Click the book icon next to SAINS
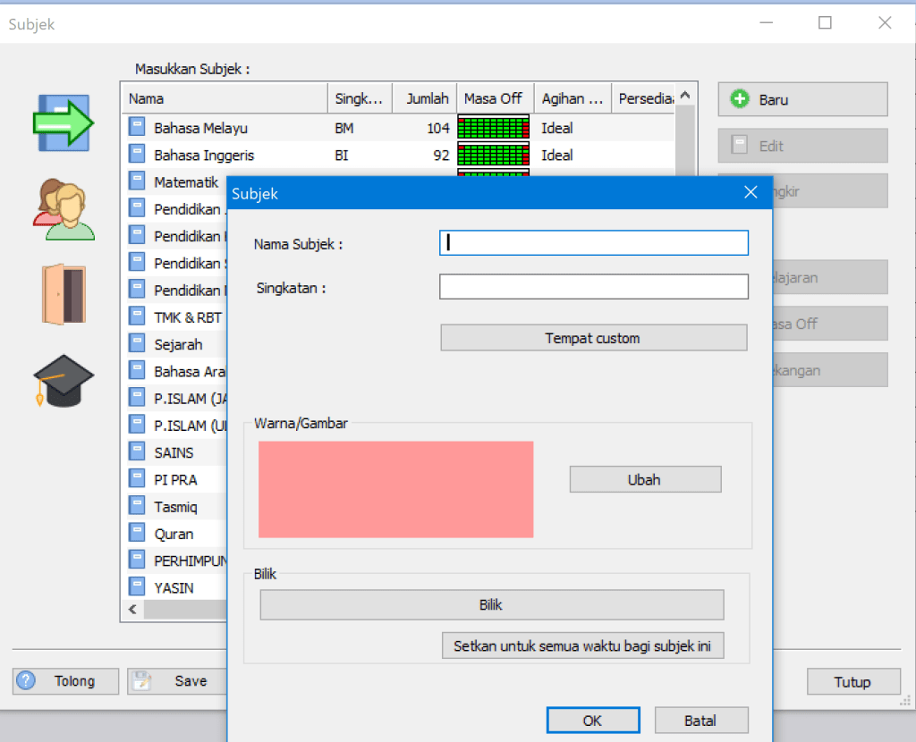 (137, 452)
